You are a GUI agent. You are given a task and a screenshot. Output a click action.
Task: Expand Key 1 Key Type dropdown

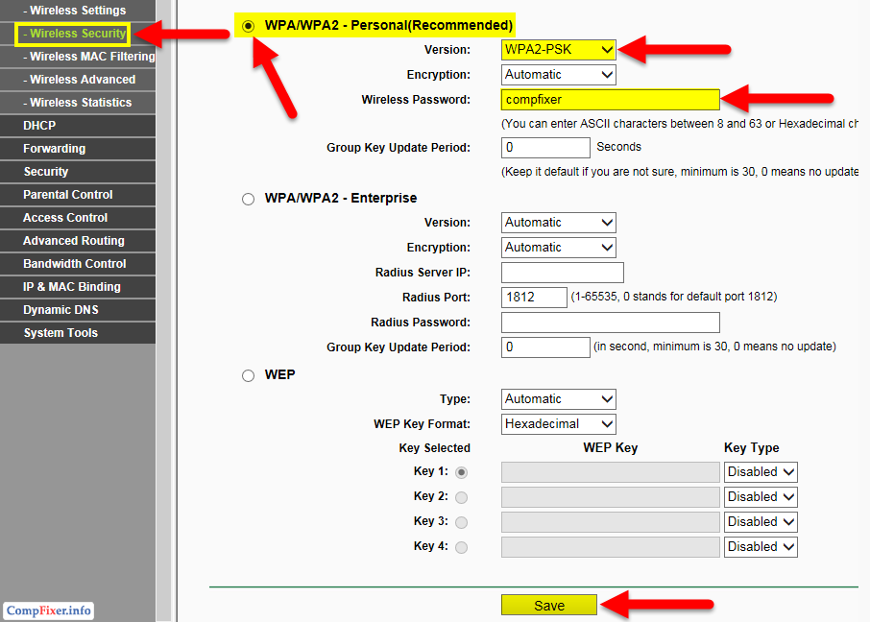click(761, 472)
